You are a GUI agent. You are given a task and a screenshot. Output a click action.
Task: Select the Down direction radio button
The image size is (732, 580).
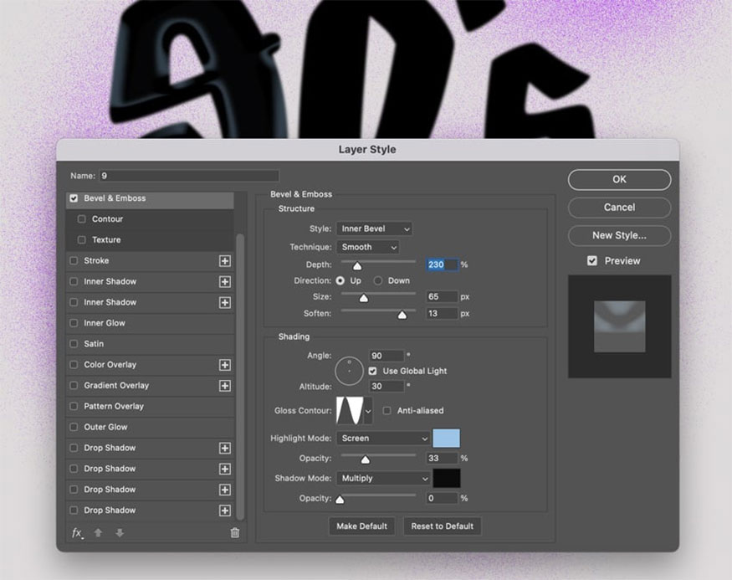point(378,281)
